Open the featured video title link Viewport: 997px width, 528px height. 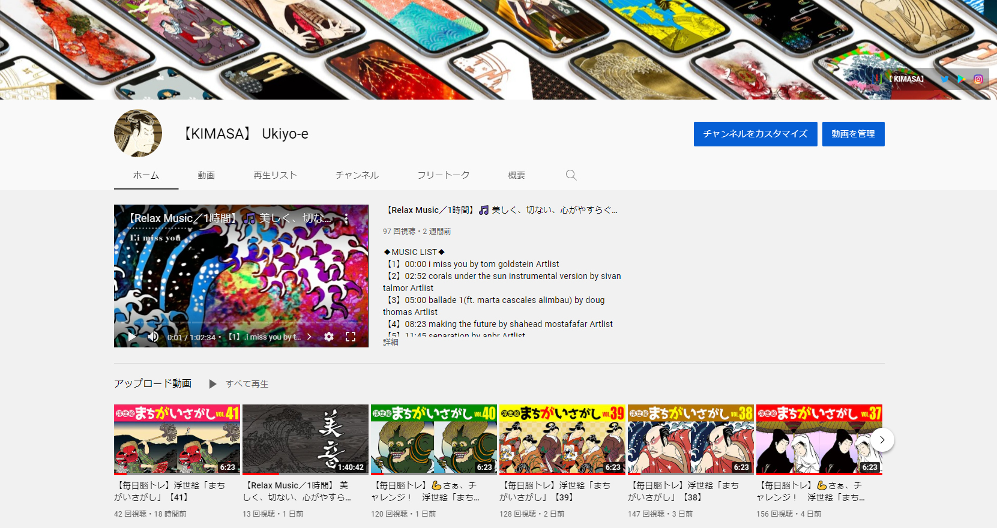coord(501,210)
